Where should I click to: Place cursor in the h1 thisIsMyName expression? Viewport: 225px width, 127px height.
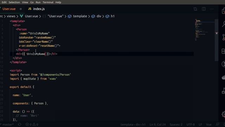tap(36, 54)
